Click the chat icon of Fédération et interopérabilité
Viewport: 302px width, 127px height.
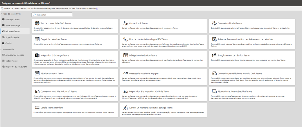click(214, 91)
